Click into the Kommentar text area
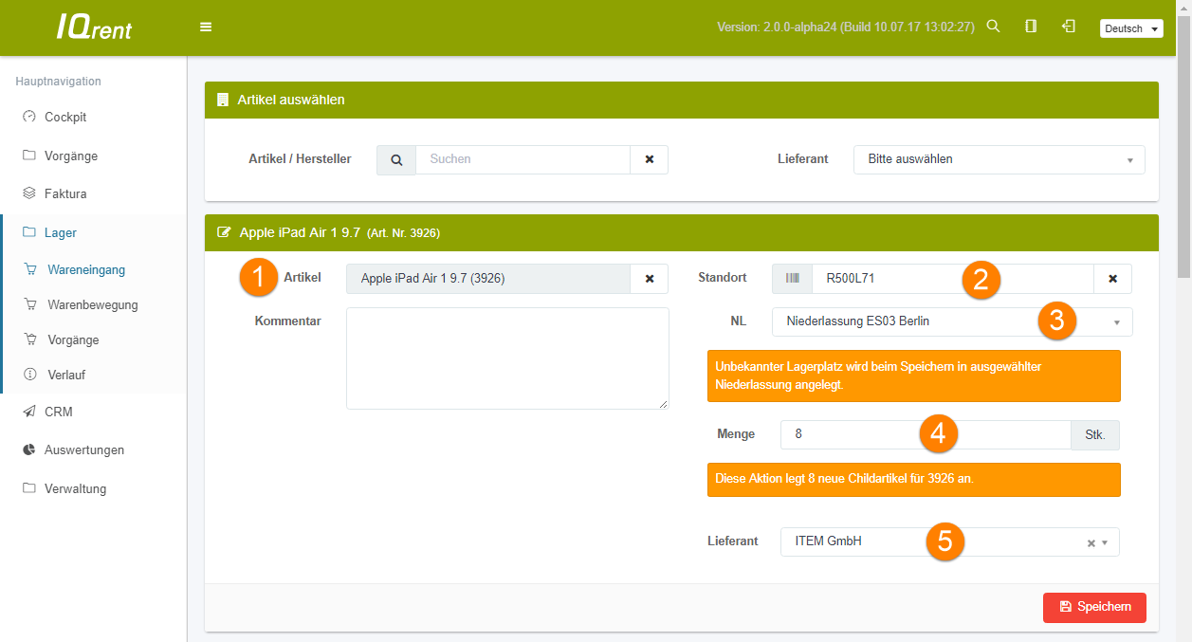 507,358
